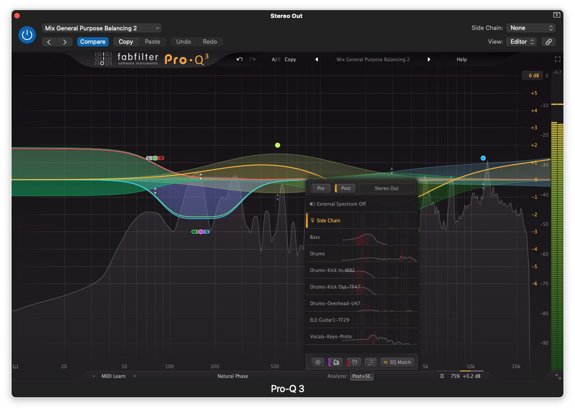Enable Spectrum Grab icon in analyzer panel
575x411 pixels.
pos(336,362)
